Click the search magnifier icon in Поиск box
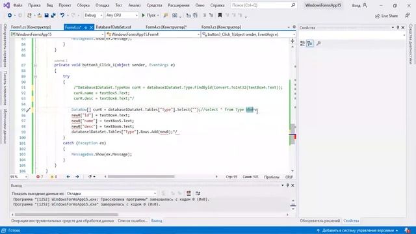Image resolution: width=416 pixels, height=234 pixels. pos(293,5)
